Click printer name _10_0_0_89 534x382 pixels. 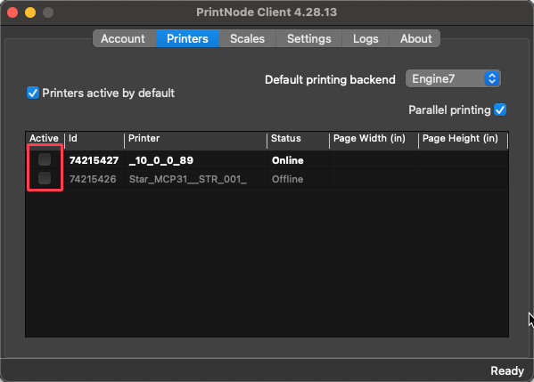[161, 160]
